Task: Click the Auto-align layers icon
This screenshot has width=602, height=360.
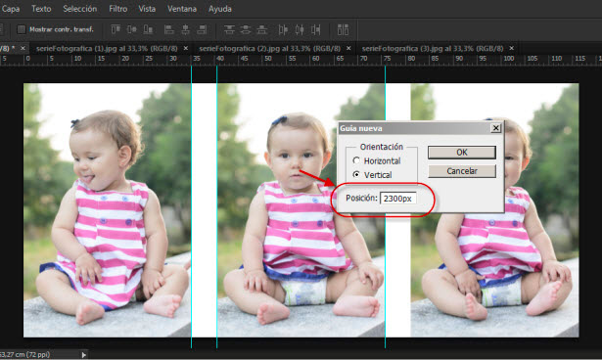Action: (x=343, y=29)
